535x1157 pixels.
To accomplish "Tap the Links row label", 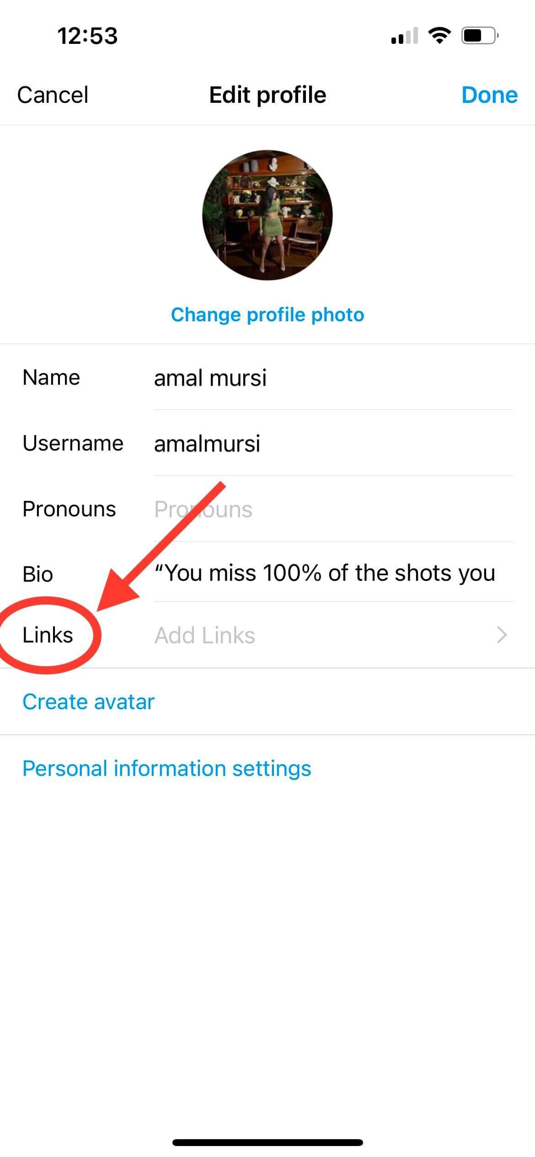I will [48, 635].
